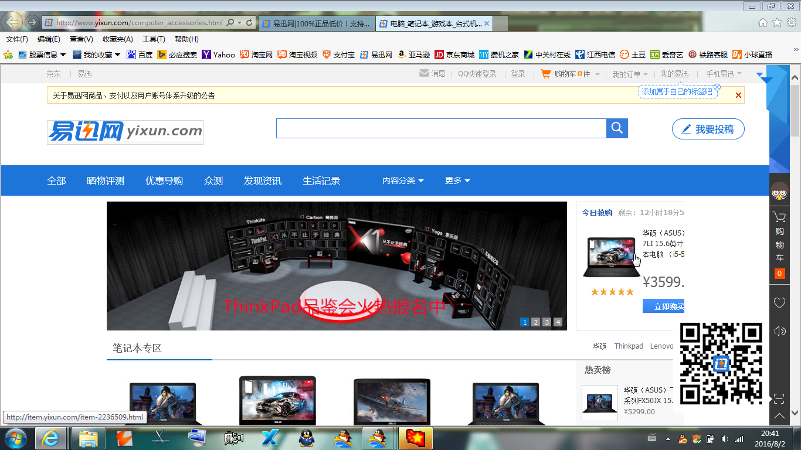Image resolution: width=801 pixels, height=450 pixels.
Task: Click the vertical scrollbar thumb
Action: point(795,110)
